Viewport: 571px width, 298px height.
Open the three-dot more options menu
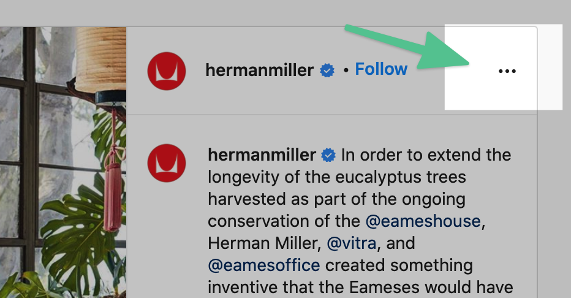[507, 71]
